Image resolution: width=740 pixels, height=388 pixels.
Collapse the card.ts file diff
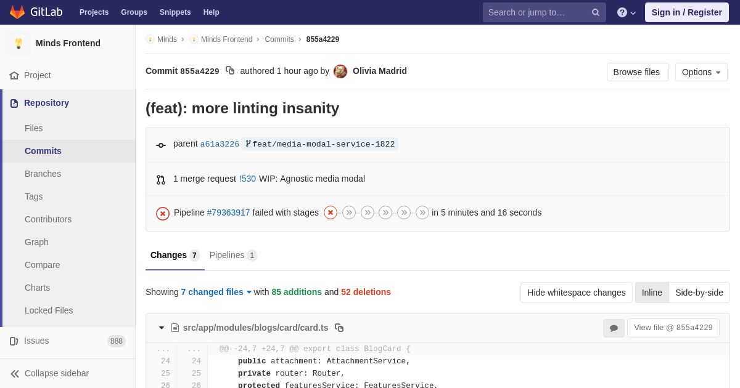pyautogui.click(x=162, y=328)
